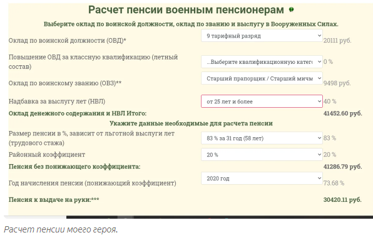
Task: Click the final pension '30420.11 руб.'
Action: (x=342, y=199)
